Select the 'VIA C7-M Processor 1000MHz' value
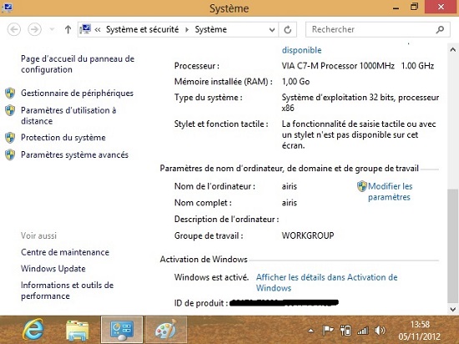The height and width of the screenshot is (344, 459). point(338,66)
